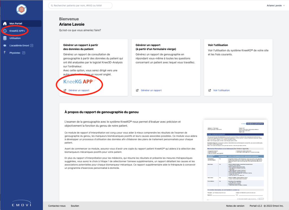Click 'Générer un rapport à partir' card title
Screen dimensions: 289x210
click(80, 45)
